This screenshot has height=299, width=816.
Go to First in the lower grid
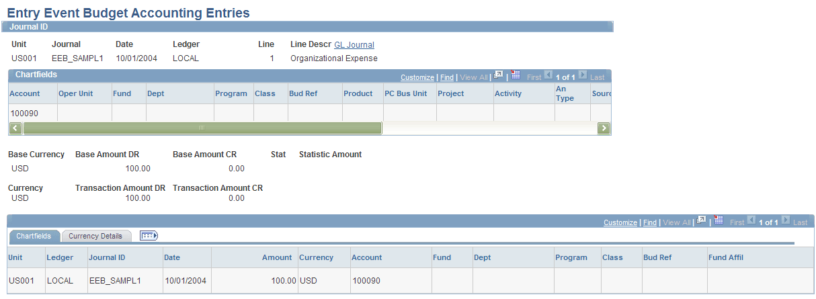[x=737, y=222]
